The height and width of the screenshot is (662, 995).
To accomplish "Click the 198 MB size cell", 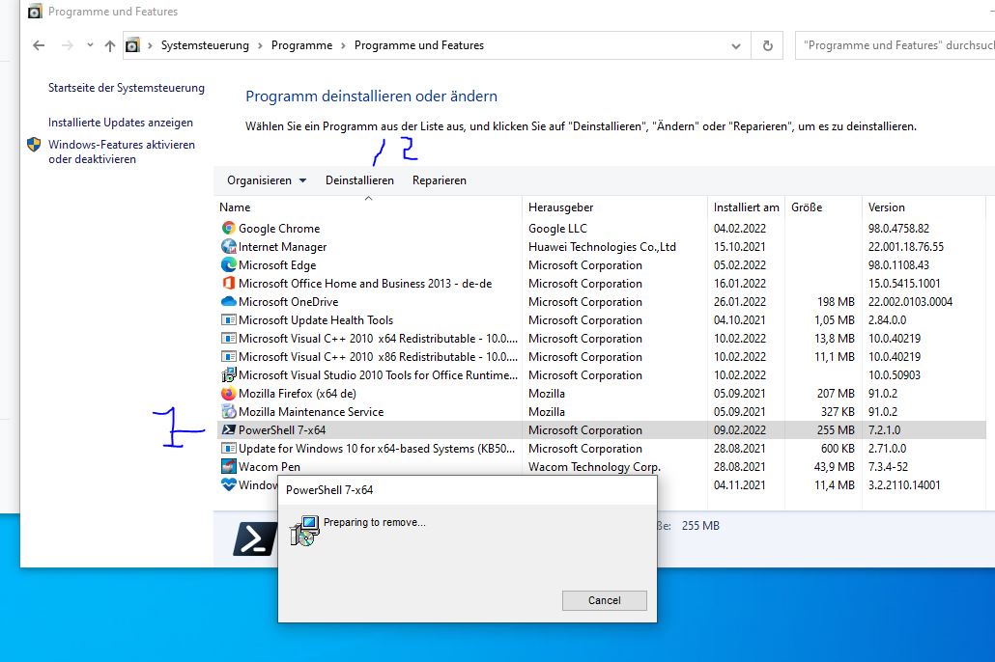I will pos(836,302).
